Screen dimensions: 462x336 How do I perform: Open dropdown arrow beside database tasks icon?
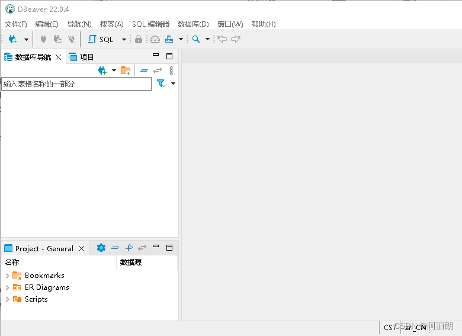point(181,39)
